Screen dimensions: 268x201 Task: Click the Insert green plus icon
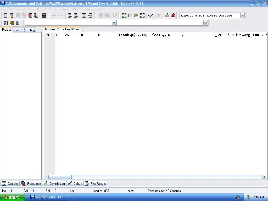pos(12,23)
